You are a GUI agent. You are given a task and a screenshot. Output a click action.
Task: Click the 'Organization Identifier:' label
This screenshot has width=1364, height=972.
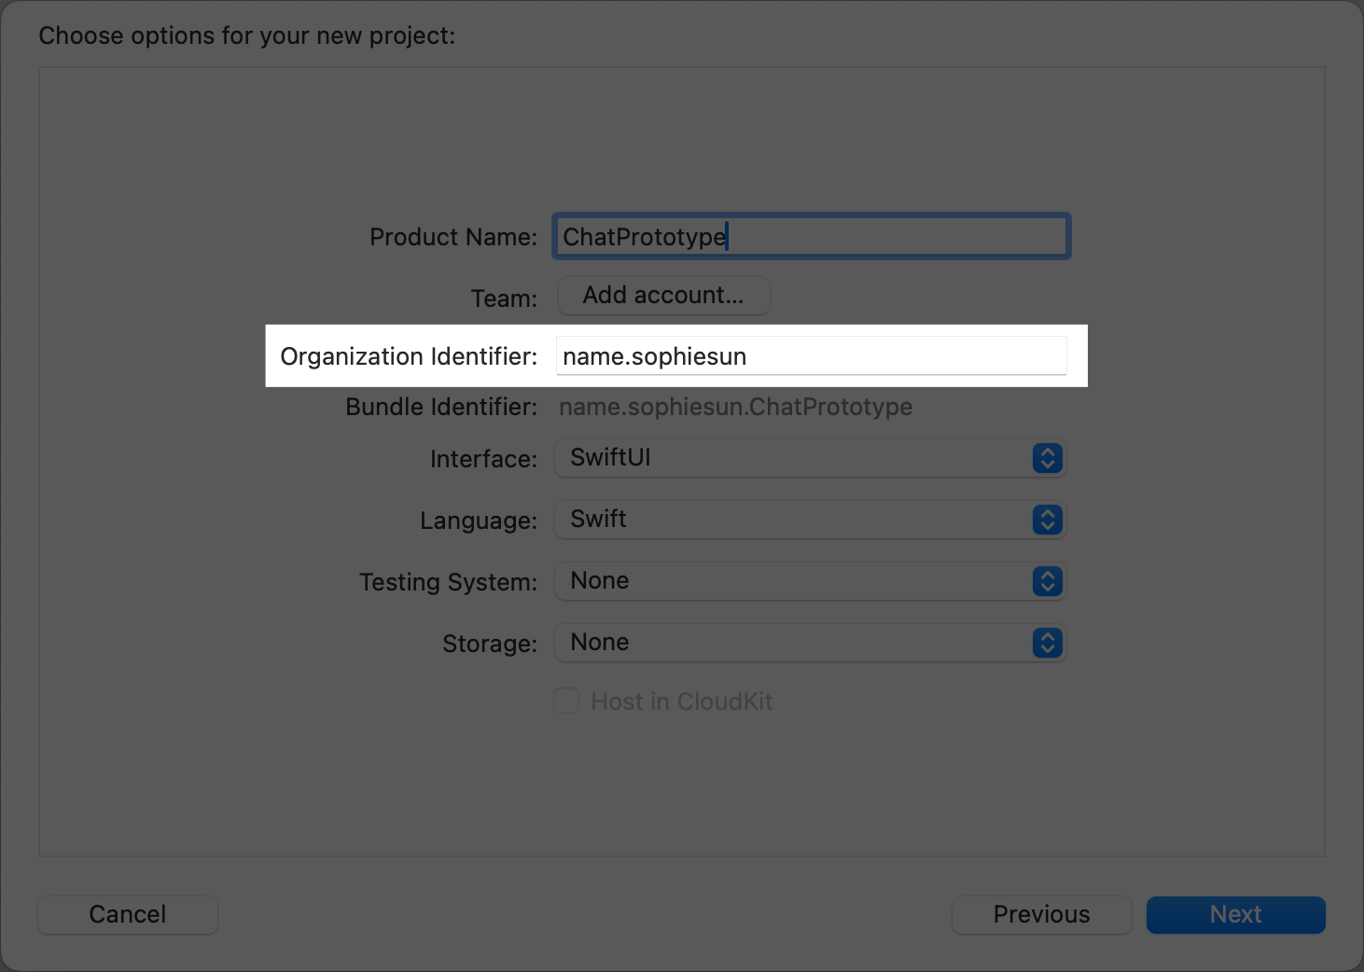pos(409,356)
